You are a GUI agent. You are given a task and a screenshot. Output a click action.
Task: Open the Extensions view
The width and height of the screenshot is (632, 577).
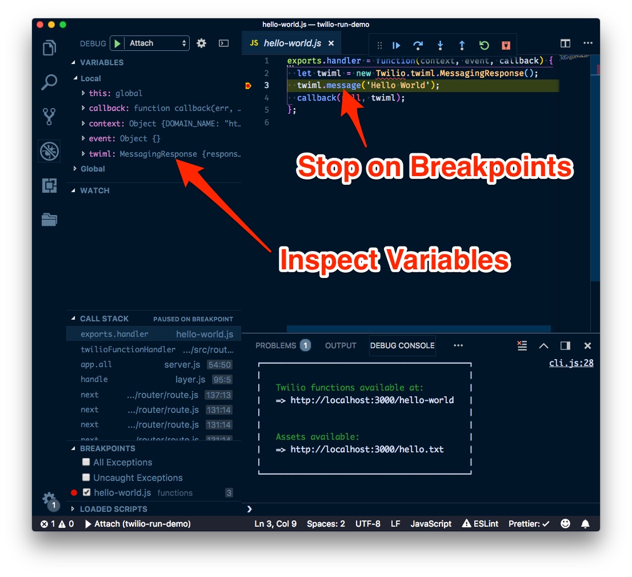pos(50,186)
